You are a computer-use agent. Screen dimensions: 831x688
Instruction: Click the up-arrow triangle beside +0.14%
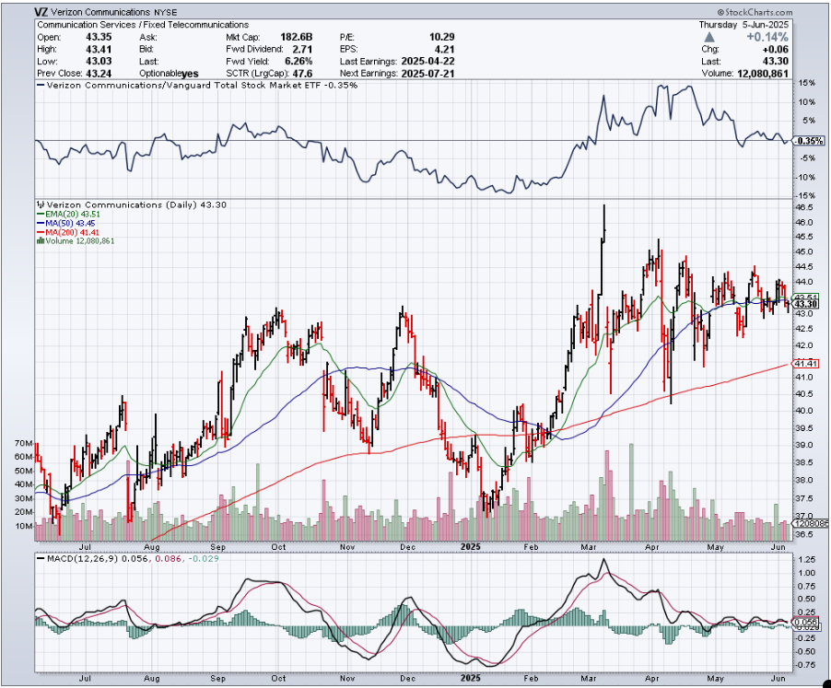click(709, 37)
